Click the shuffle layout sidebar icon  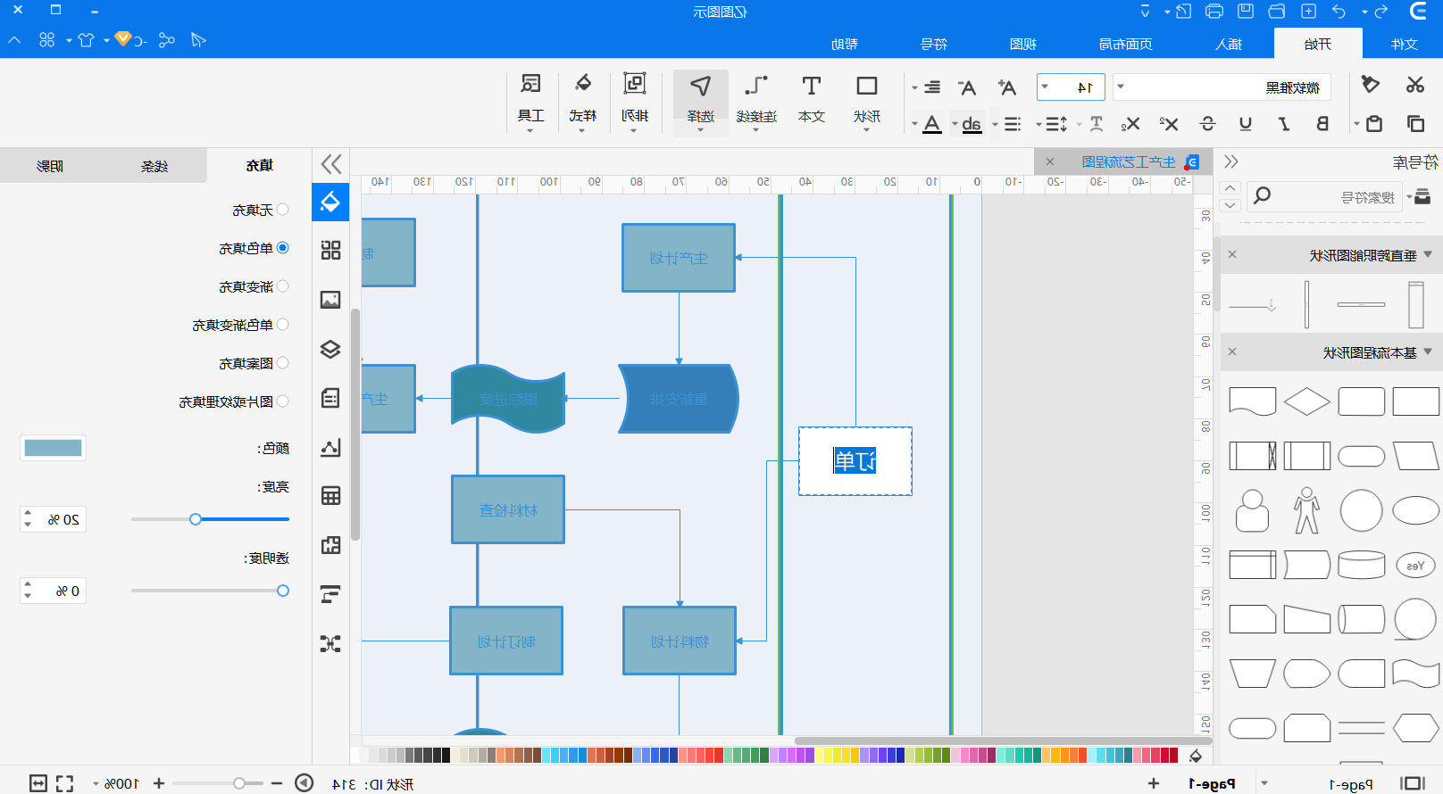coord(330,643)
